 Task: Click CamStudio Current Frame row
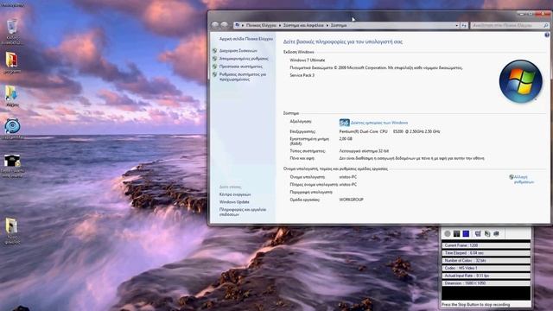(486, 245)
